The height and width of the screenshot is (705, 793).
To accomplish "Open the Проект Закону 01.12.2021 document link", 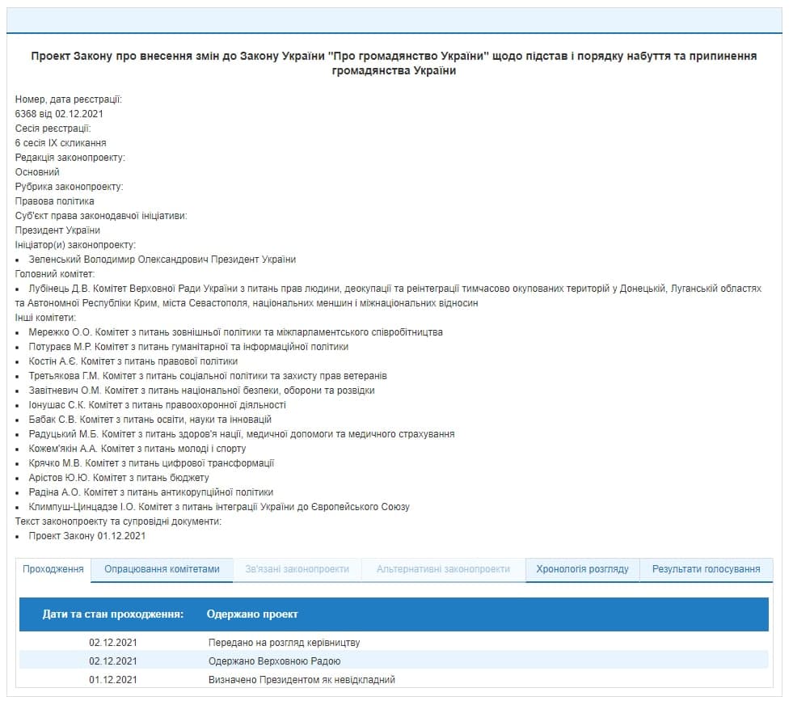I will [x=86, y=536].
